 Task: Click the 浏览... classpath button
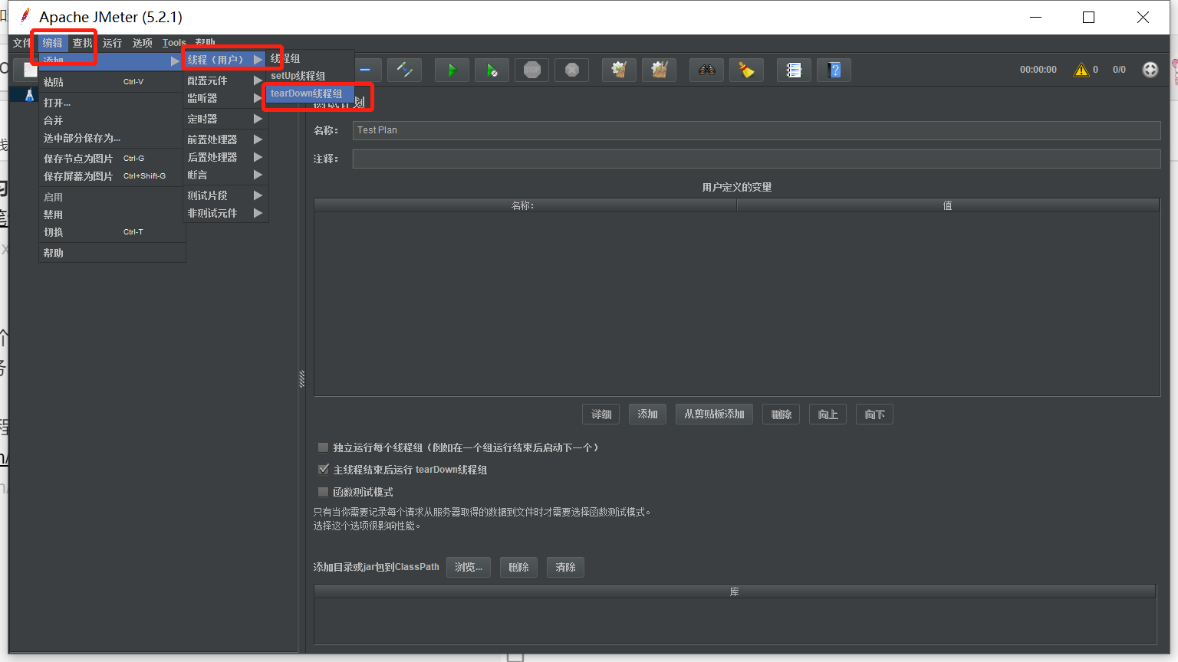[x=469, y=567]
